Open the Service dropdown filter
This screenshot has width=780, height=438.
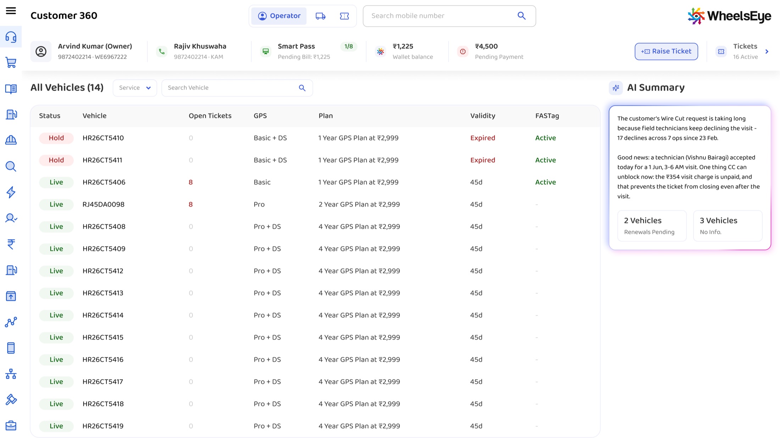pos(135,88)
